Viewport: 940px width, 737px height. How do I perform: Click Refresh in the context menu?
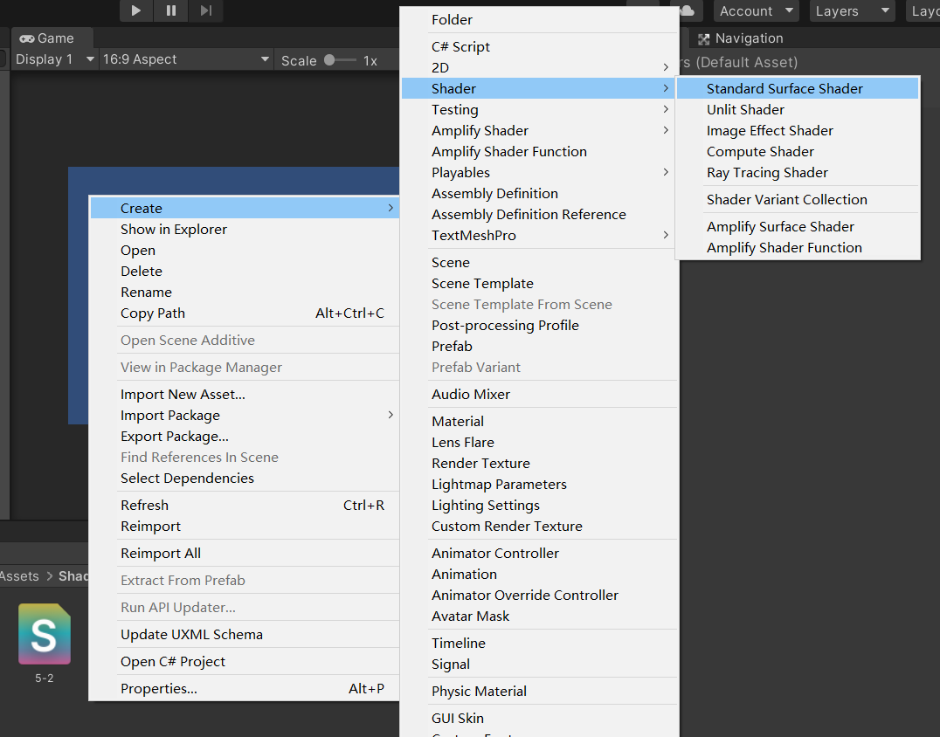pos(245,505)
